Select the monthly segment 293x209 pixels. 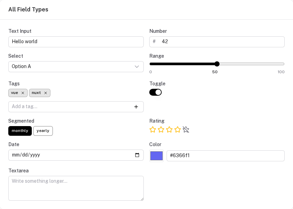coord(20,131)
